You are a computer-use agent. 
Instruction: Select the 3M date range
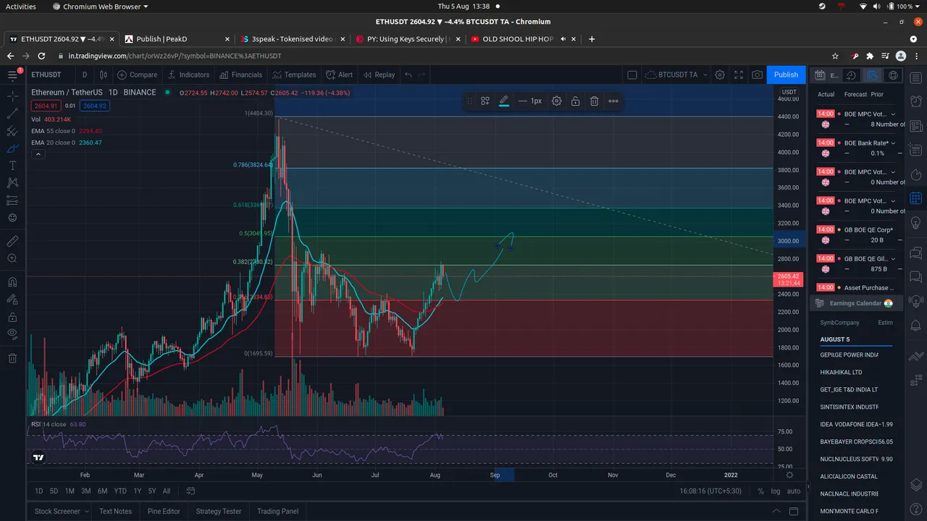85,491
